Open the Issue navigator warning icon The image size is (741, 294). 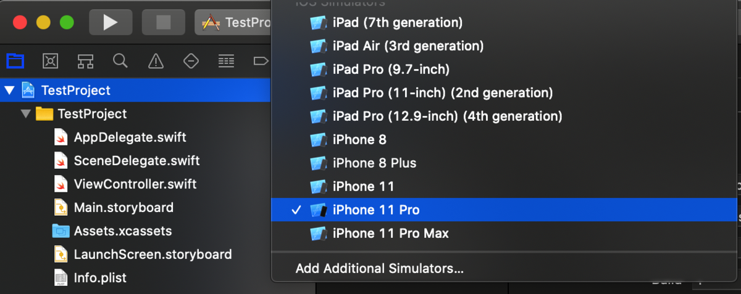[156, 60]
